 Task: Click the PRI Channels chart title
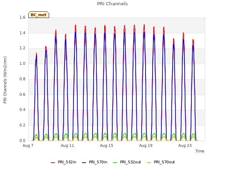(112, 4)
